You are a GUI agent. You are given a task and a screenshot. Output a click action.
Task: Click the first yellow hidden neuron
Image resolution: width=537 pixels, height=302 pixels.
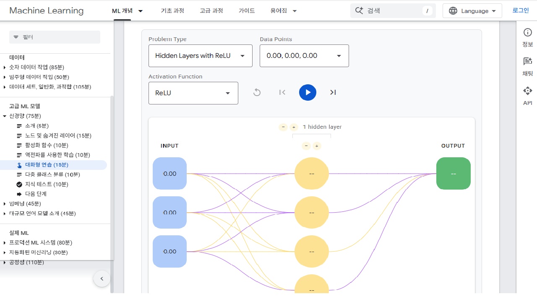(x=311, y=174)
